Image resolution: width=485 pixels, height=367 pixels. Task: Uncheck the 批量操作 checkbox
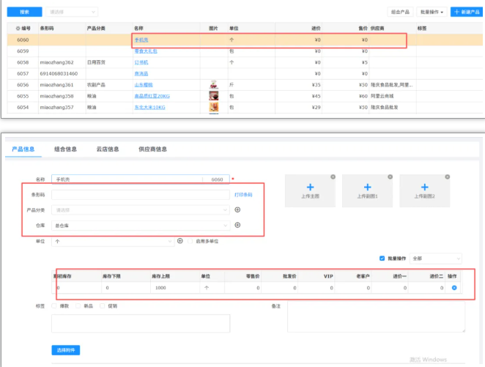pyautogui.click(x=382, y=259)
